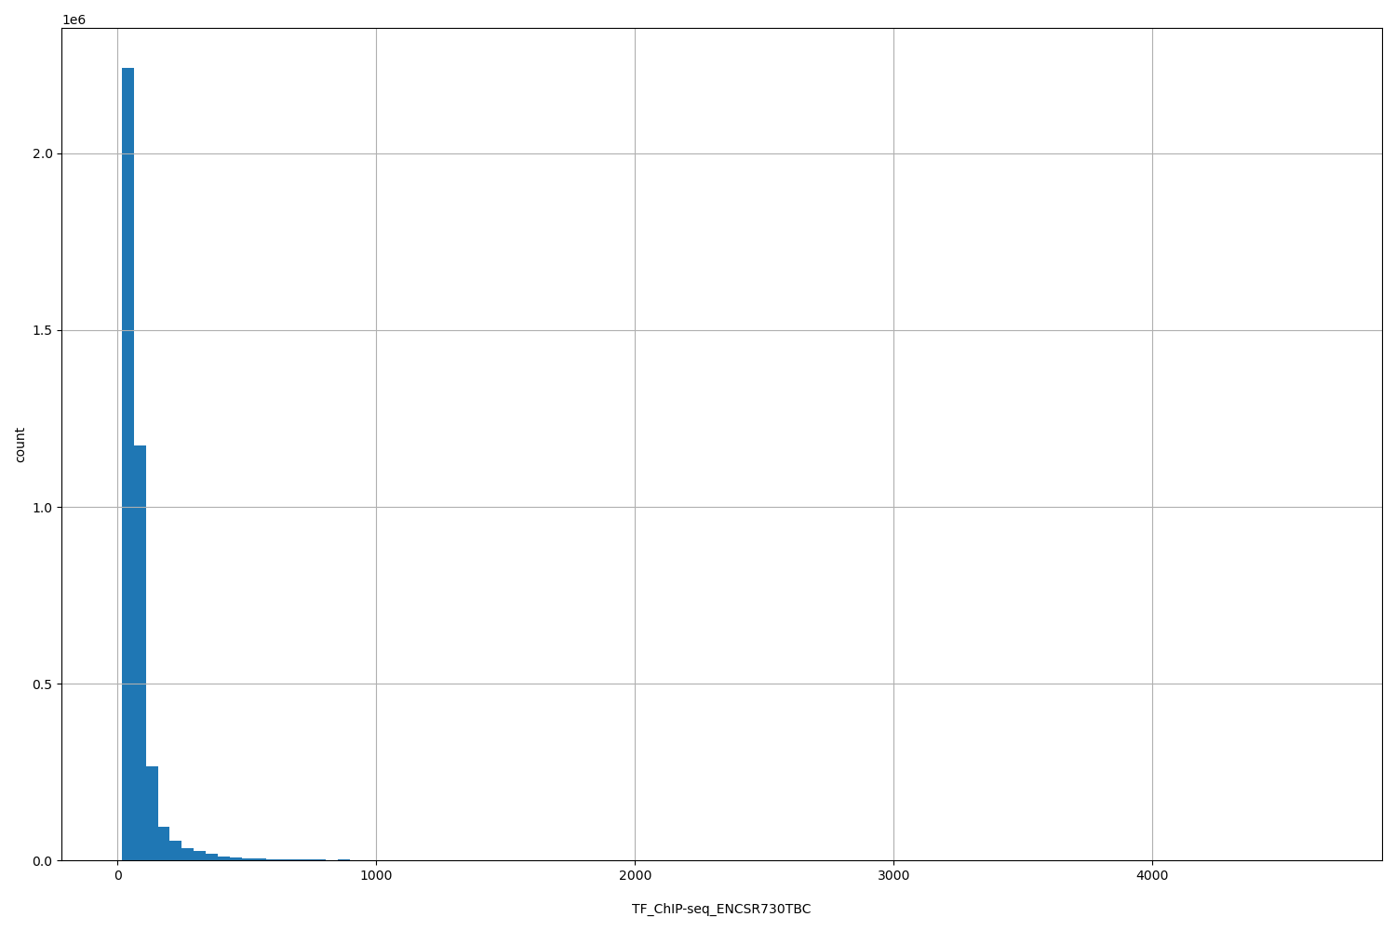The height and width of the screenshot is (930, 1396).
Task: Select the 0.5 tick label on y-axis
Action: (x=45, y=684)
